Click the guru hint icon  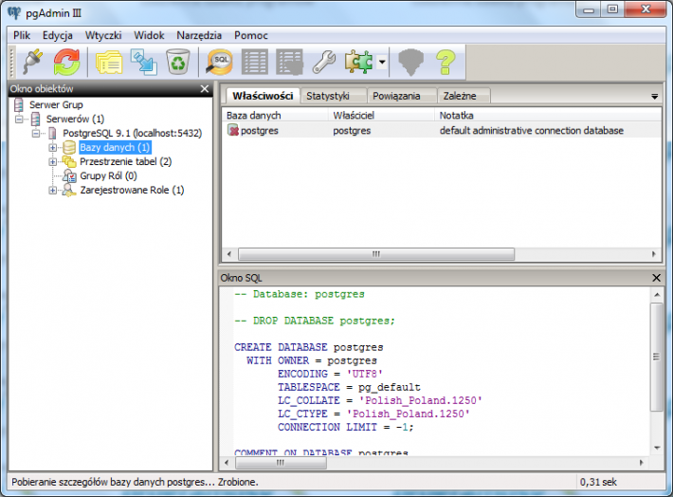(410, 63)
